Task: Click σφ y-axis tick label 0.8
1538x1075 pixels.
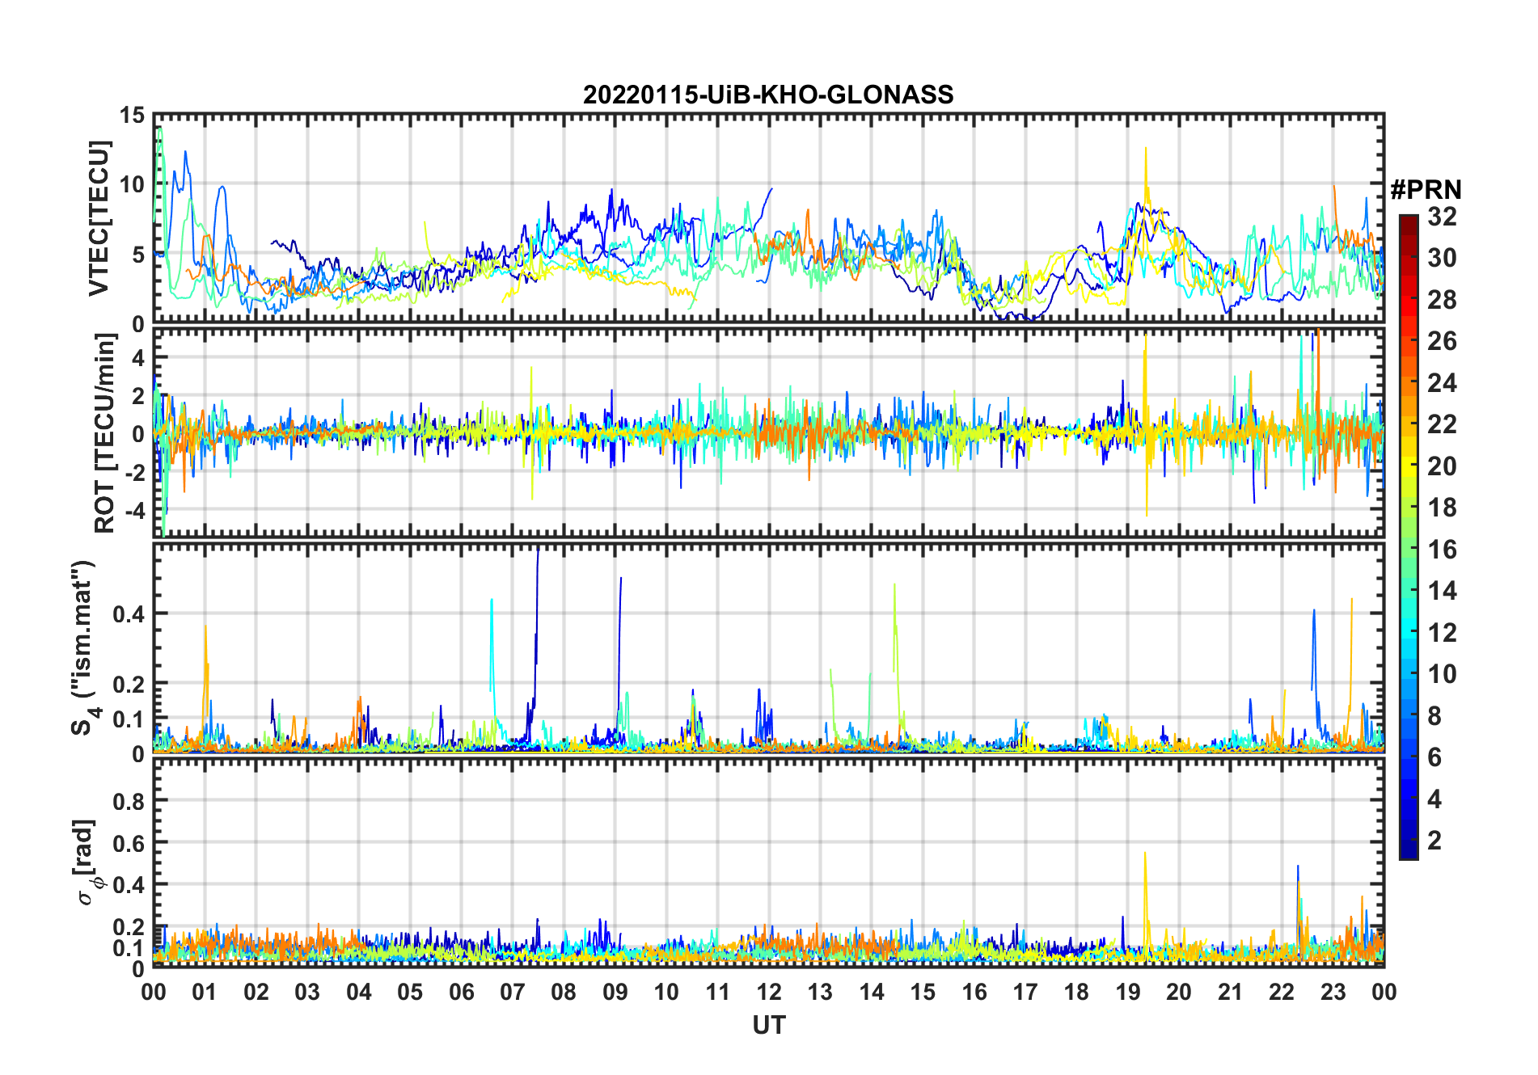Action: [x=129, y=801]
